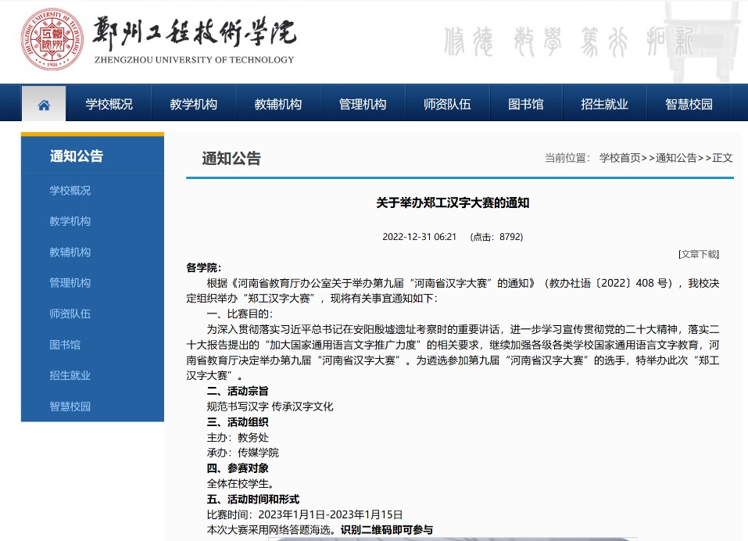
Task: Click the heading 一、比赛目的:
Action: point(240,314)
